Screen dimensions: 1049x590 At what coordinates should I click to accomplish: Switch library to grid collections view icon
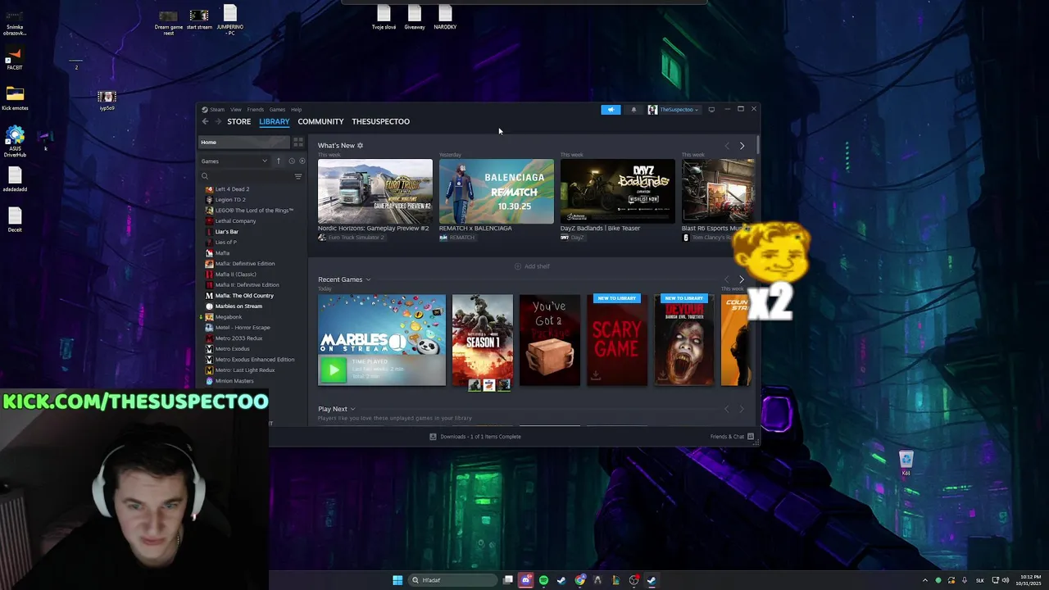point(297,142)
